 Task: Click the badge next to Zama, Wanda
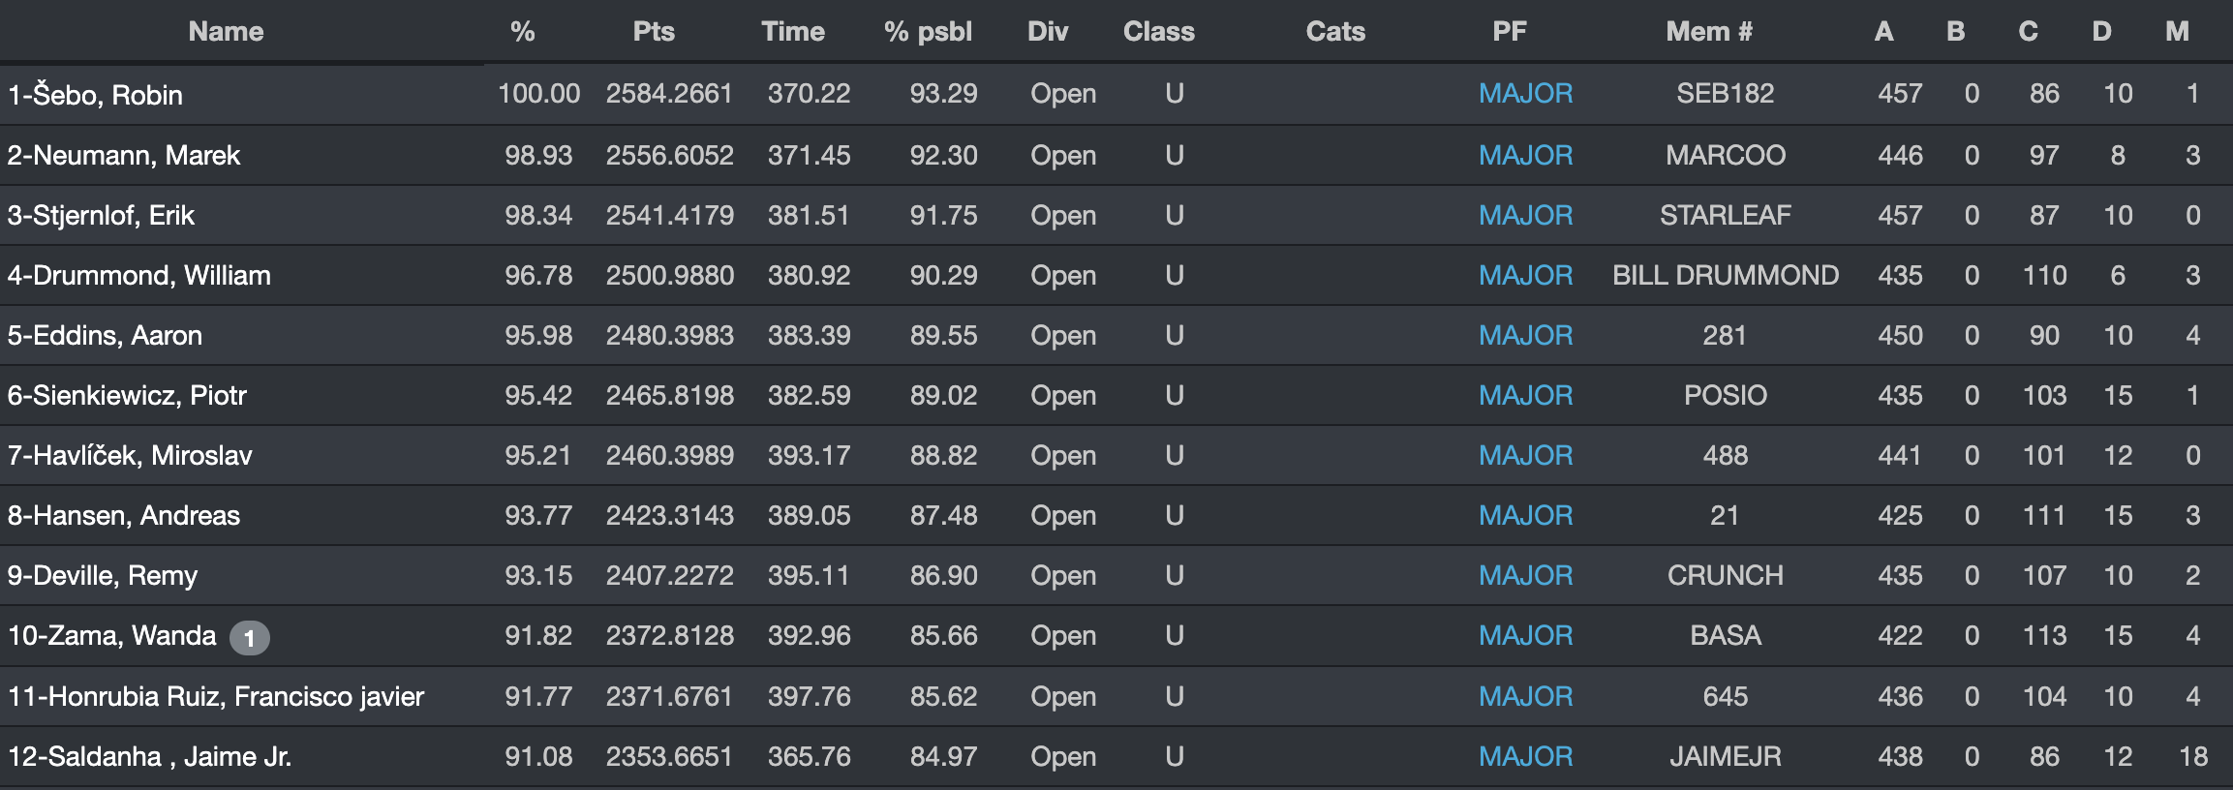click(x=249, y=638)
